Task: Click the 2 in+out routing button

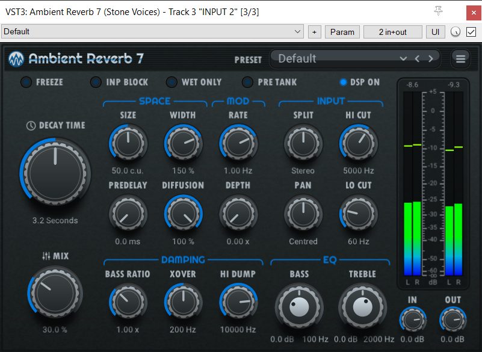Action: (392, 32)
